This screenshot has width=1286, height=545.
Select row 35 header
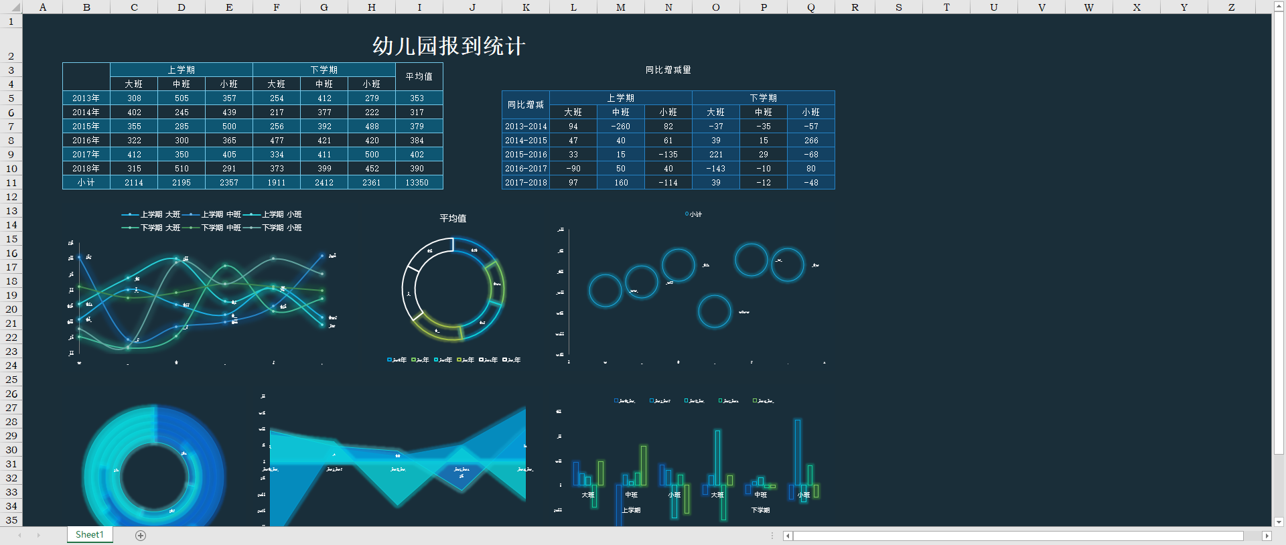[11, 520]
